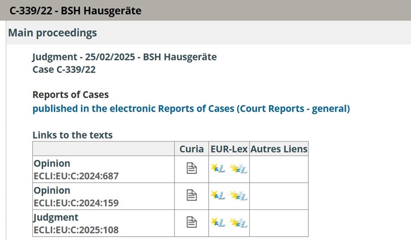Open Curia document for Opinion ECLI:EU:C:2024:159
The height and width of the screenshot is (240, 411).
(191, 195)
